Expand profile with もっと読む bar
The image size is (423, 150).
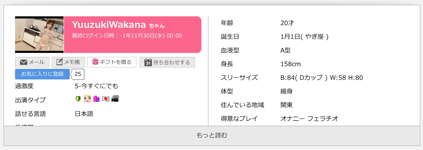pos(212,135)
